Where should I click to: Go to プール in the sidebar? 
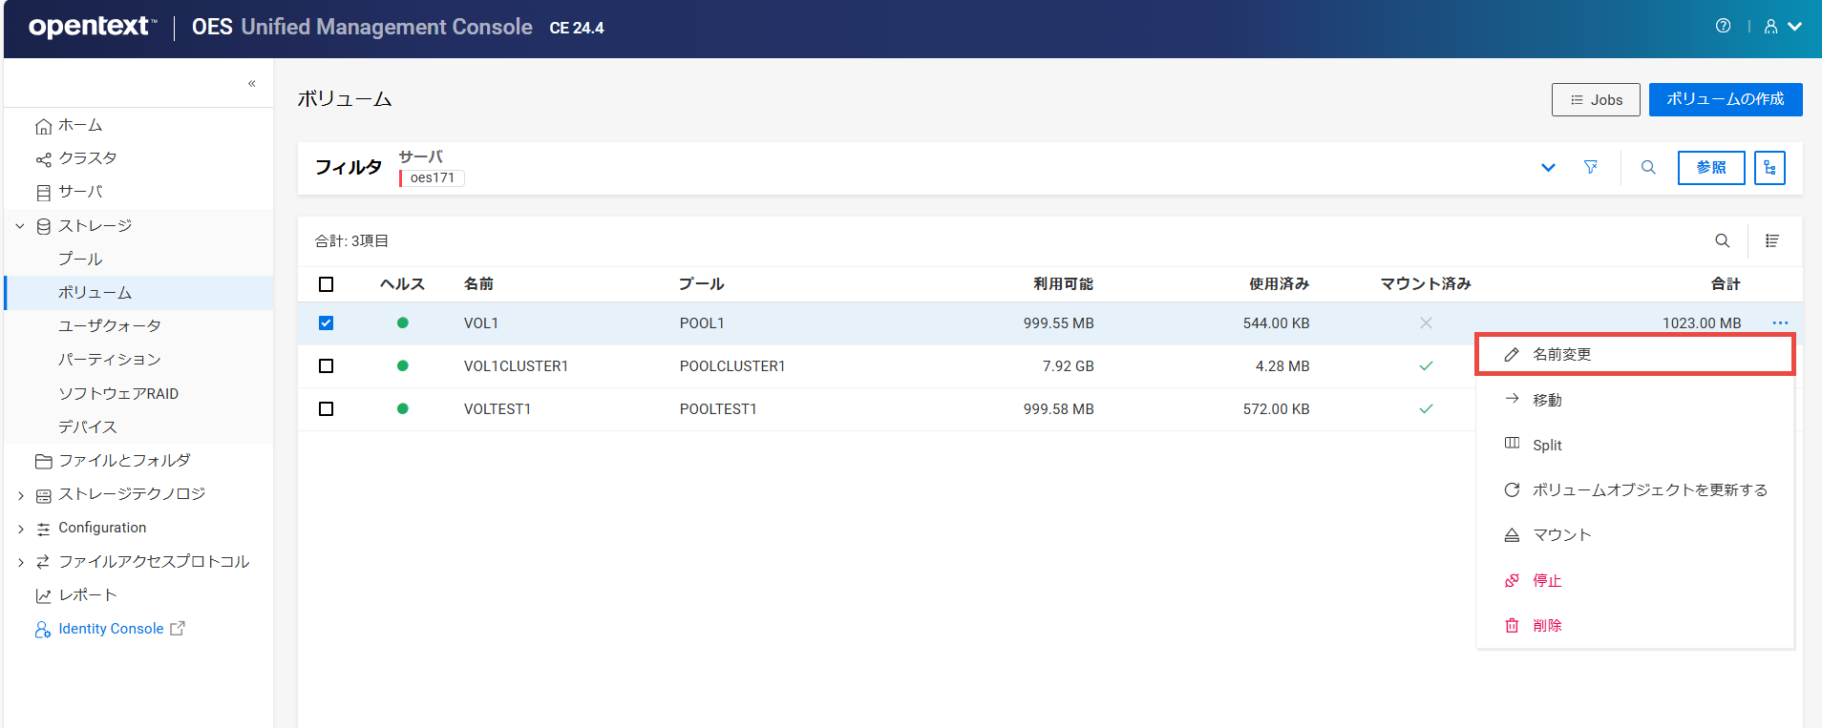(x=80, y=260)
